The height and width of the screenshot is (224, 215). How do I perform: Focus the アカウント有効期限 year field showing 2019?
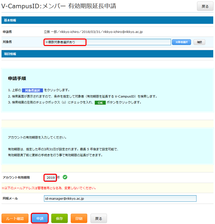point(50,177)
